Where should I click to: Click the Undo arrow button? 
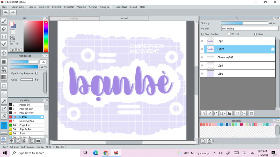coord(5,12)
